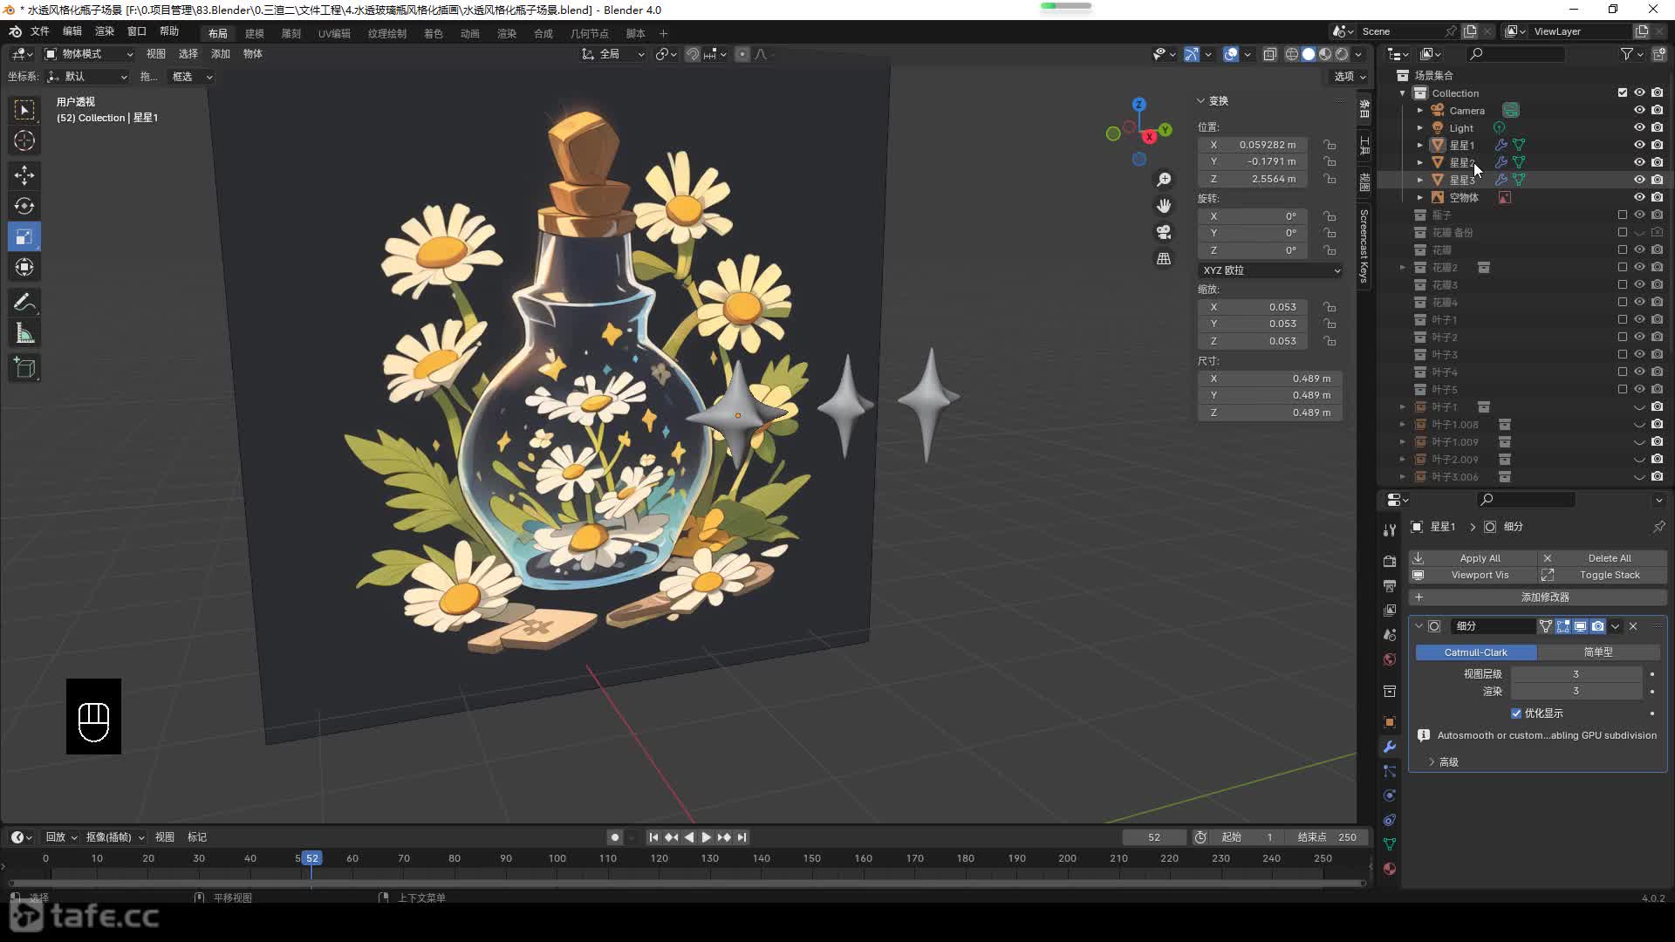The height and width of the screenshot is (942, 1675).
Task: Jump to timeline end frame button
Action: (x=742, y=837)
